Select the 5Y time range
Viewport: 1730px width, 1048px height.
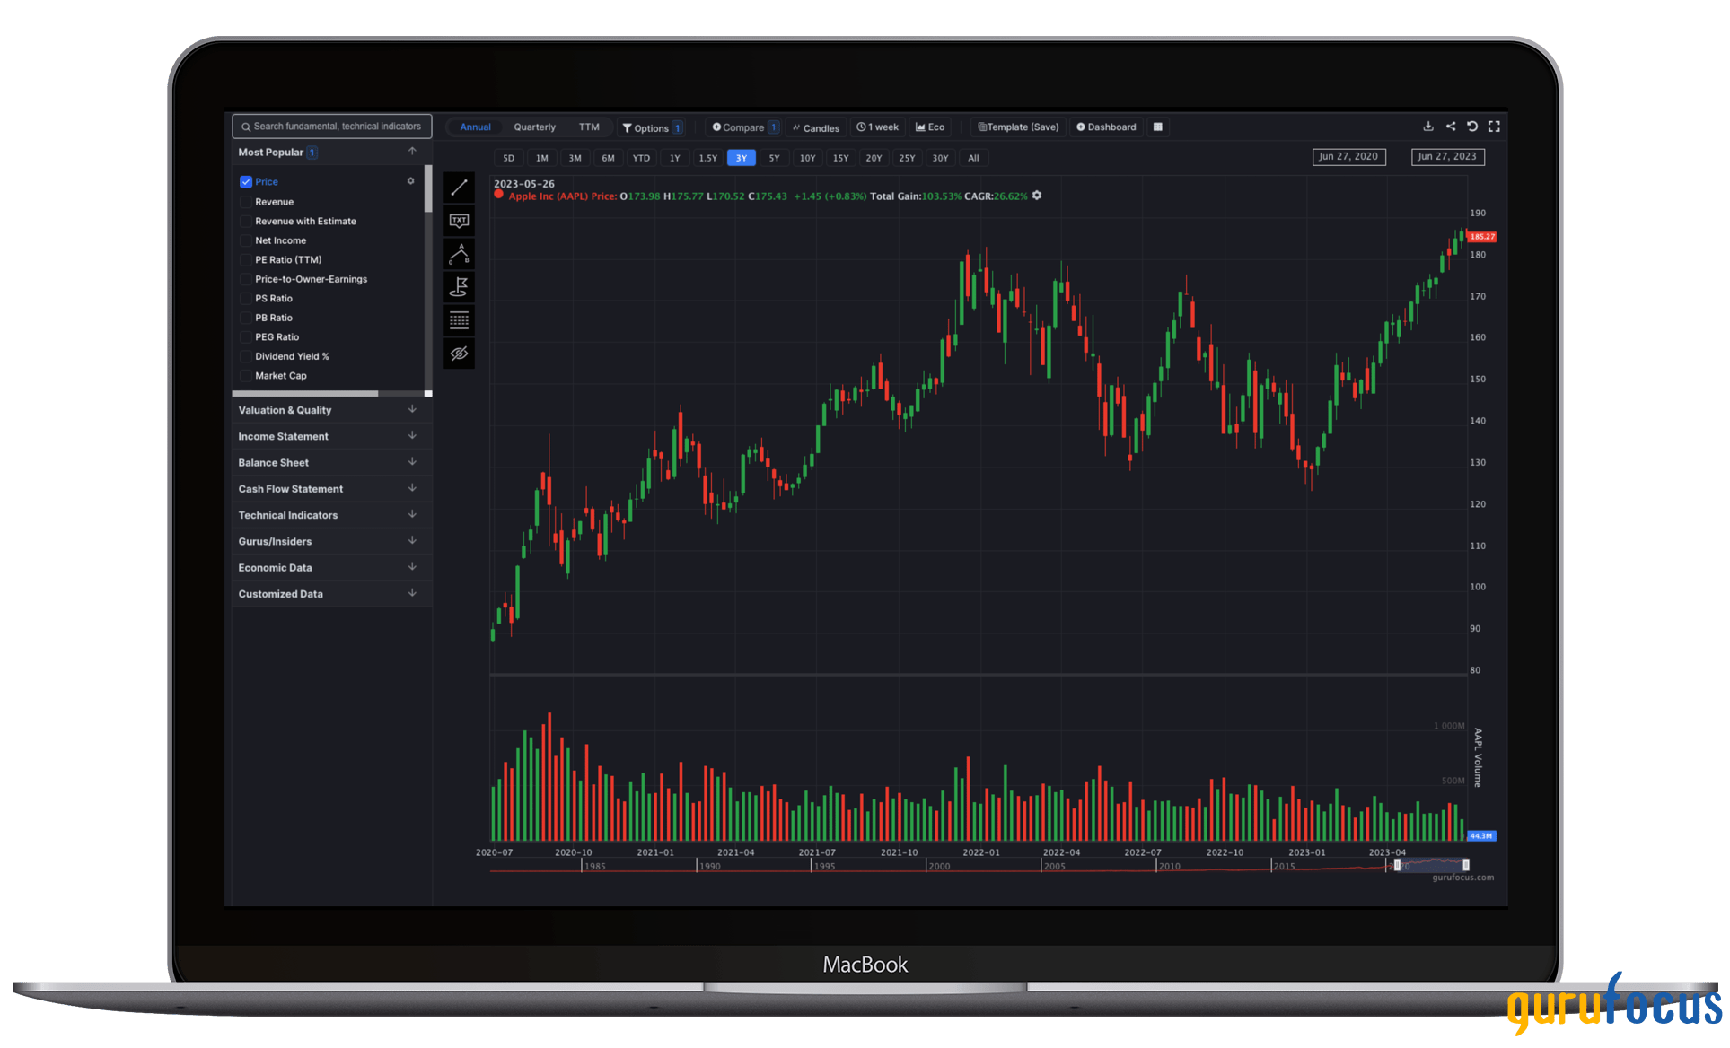click(774, 157)
